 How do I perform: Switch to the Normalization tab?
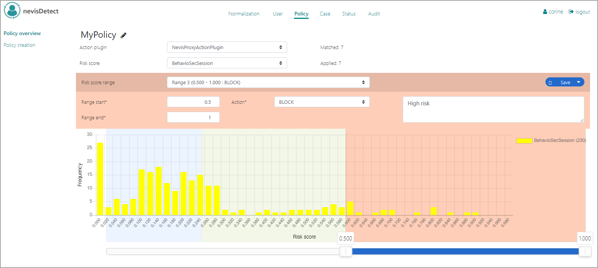pyautogui.click(x=244, y=14)
